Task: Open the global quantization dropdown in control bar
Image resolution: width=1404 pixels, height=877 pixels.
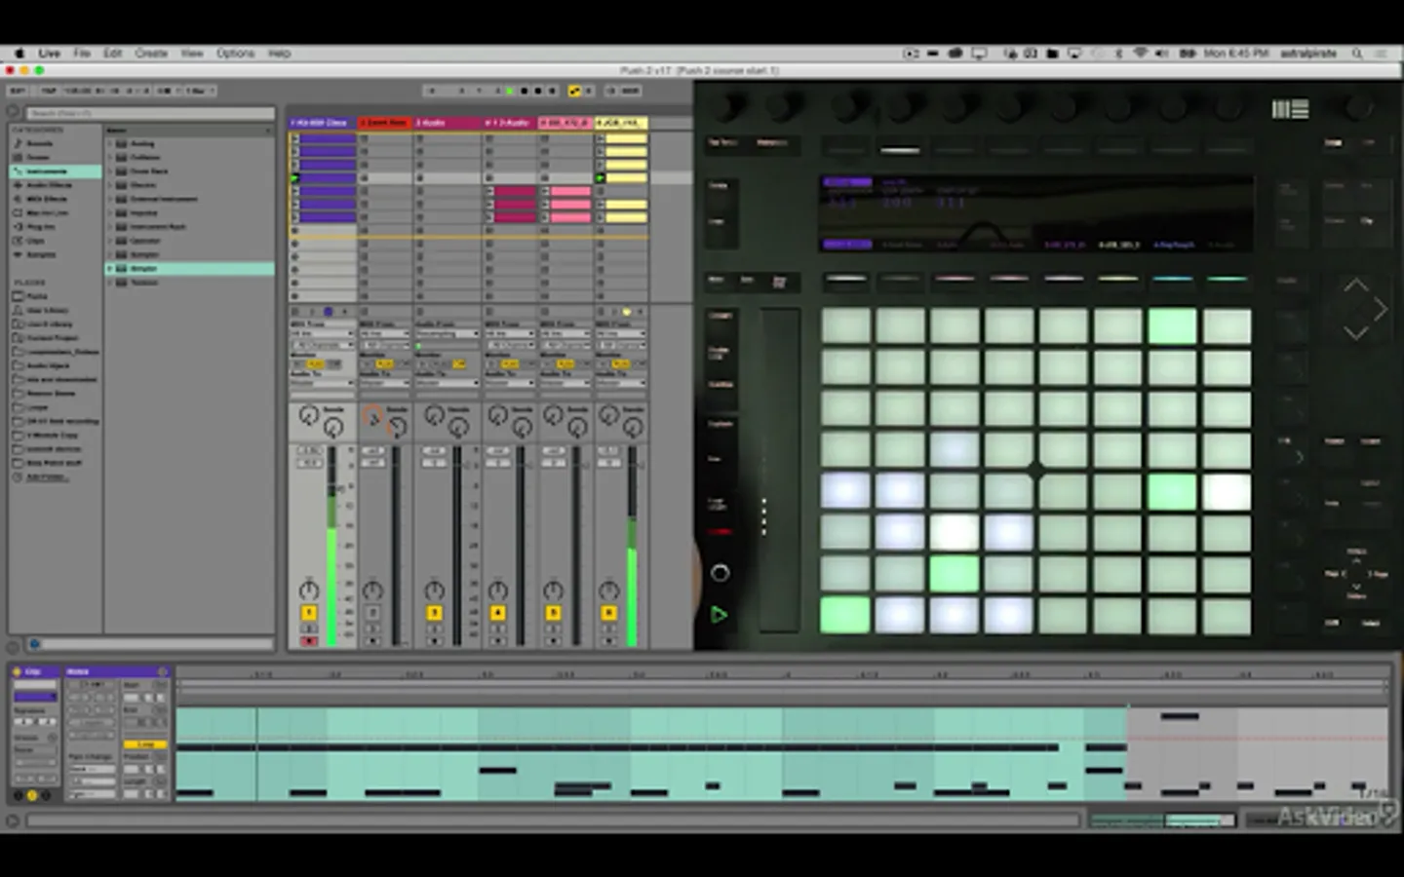Action: [x=198, y=91]
